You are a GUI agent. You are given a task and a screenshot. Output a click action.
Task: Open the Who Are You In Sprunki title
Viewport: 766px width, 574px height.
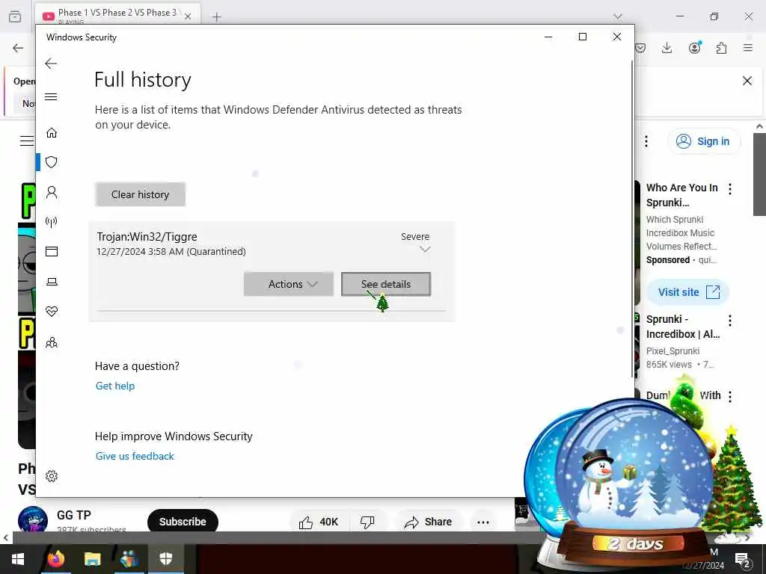click(682, 195)
